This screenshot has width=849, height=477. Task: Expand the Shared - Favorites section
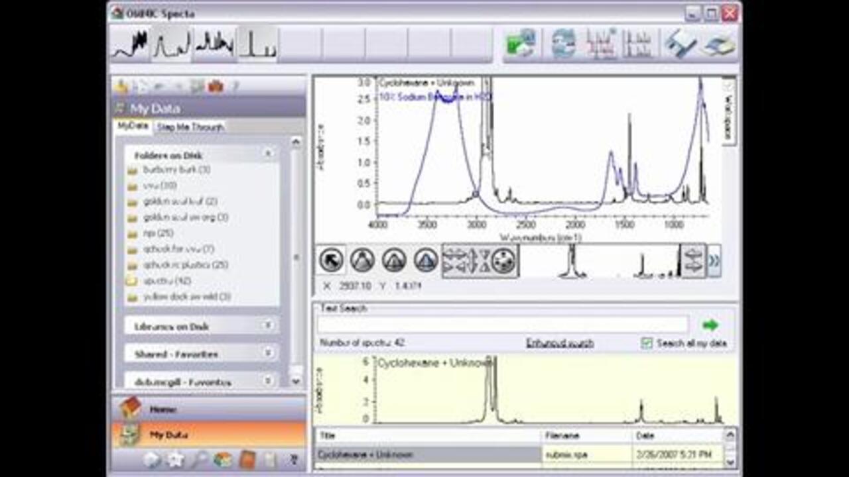(268, 354)
